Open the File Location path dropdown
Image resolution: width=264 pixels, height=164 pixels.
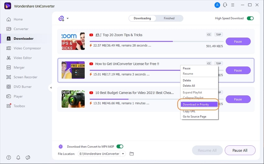(x=123, y=153)
